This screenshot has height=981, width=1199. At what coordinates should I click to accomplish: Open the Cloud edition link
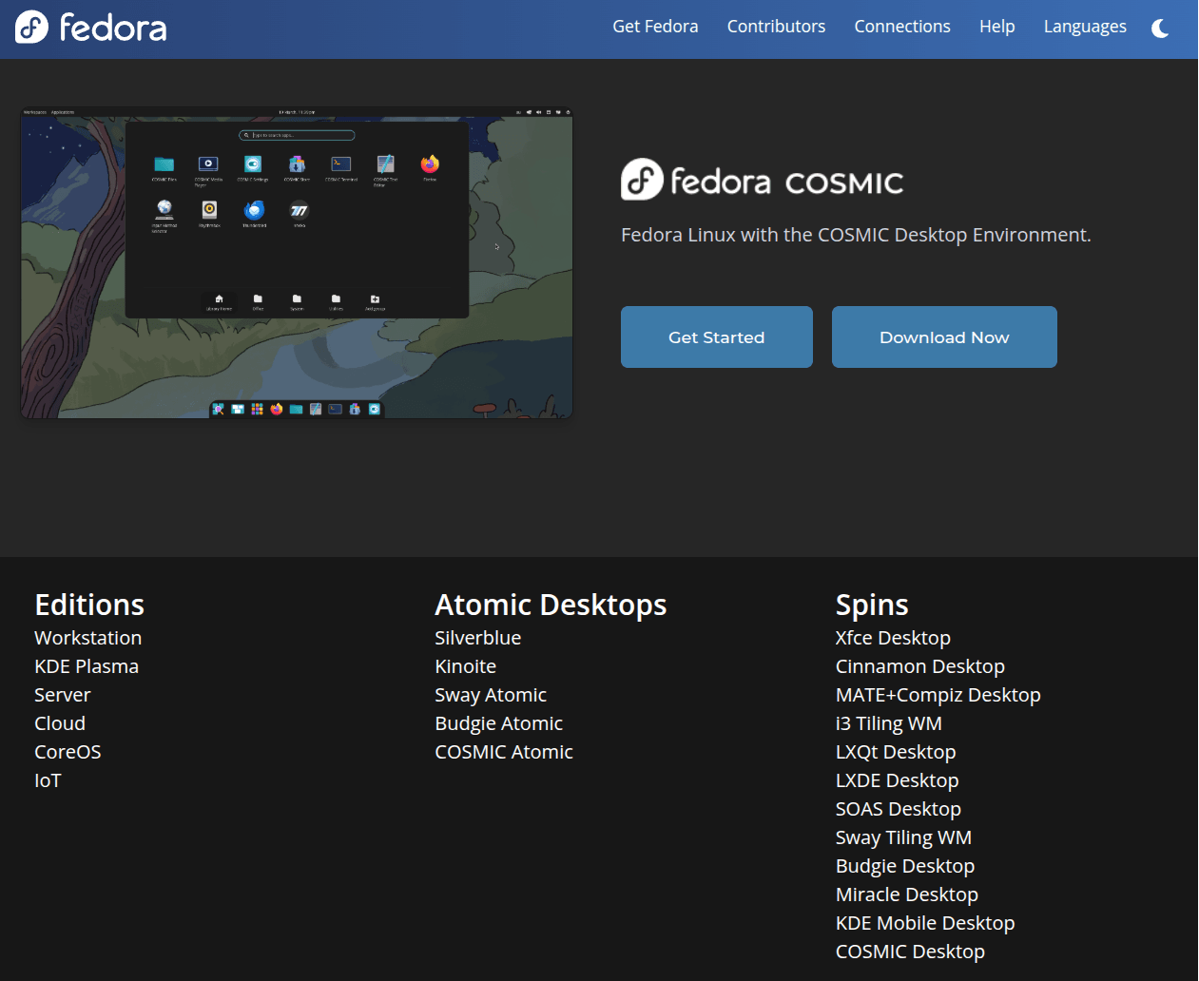pos(60,723)
